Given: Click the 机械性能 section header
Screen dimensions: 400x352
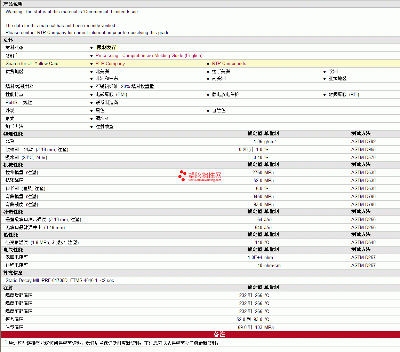Looking at the screenshot, I should click(x=13, y=165).
